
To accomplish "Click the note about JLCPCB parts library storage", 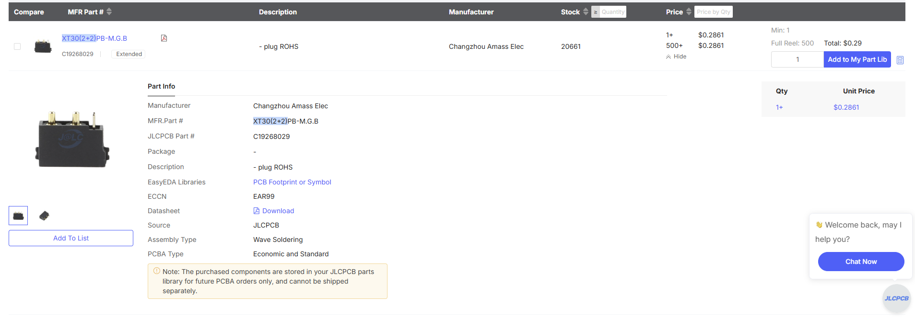I will 268,281.
